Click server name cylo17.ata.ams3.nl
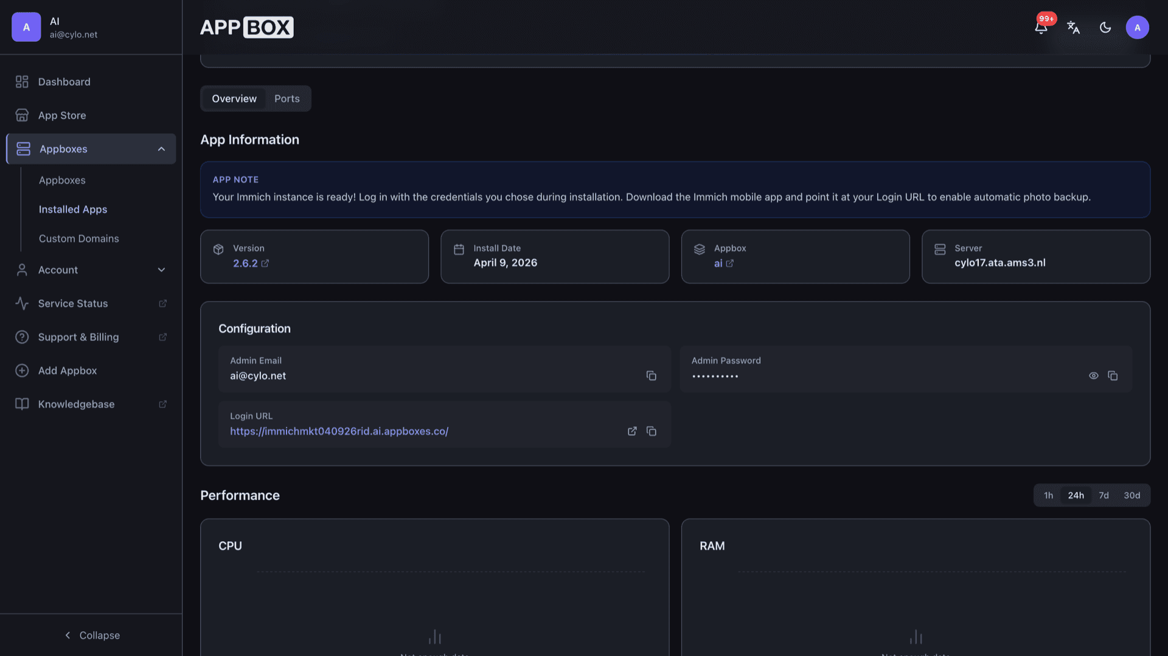This screenshot has height=656, width=1168. (1000, 263)
